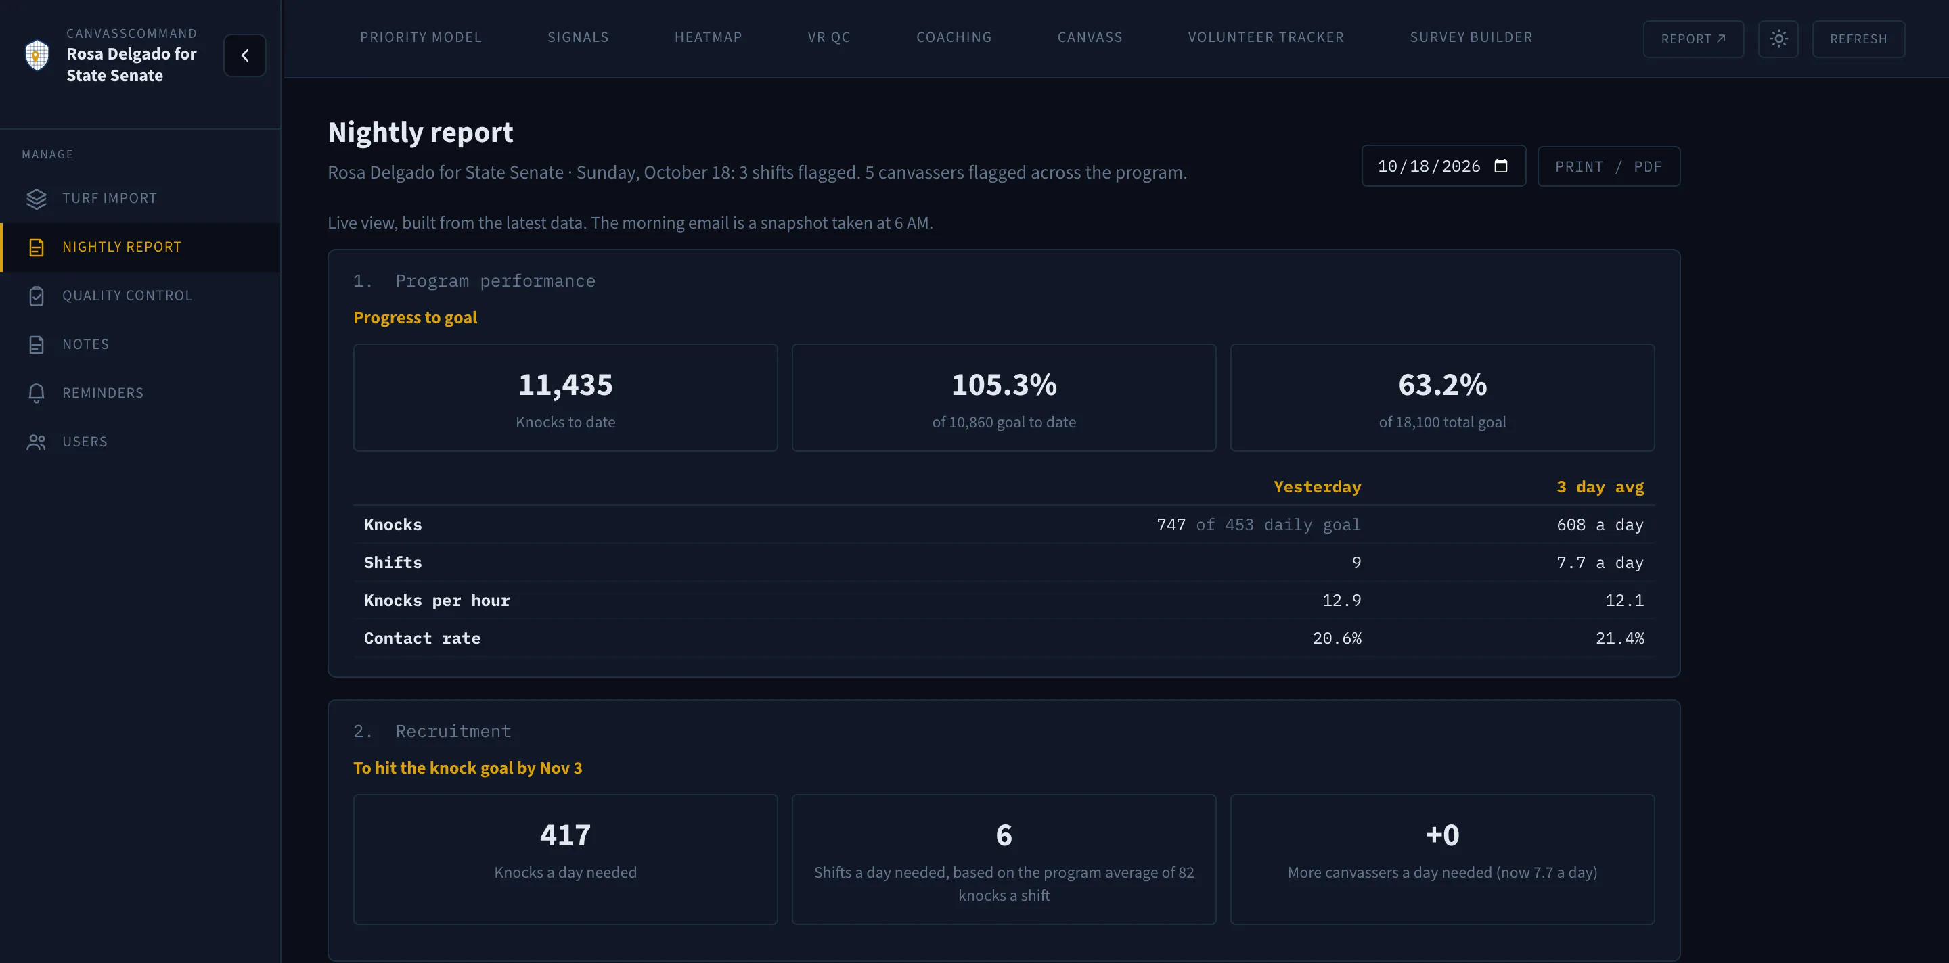1949x963 pixels.
Task: Click the Print / PDF button
Action: click(1609, 166)
